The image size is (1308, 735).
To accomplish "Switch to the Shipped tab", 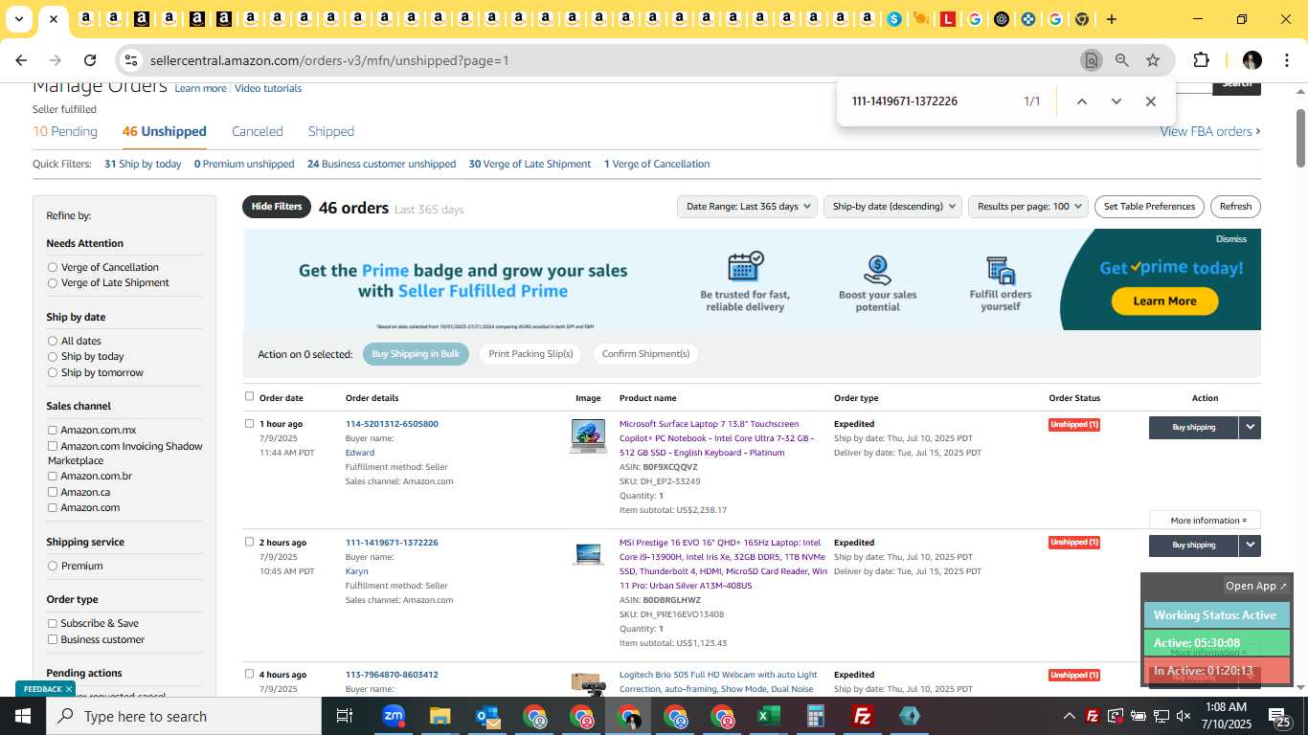I will [331, 131].
